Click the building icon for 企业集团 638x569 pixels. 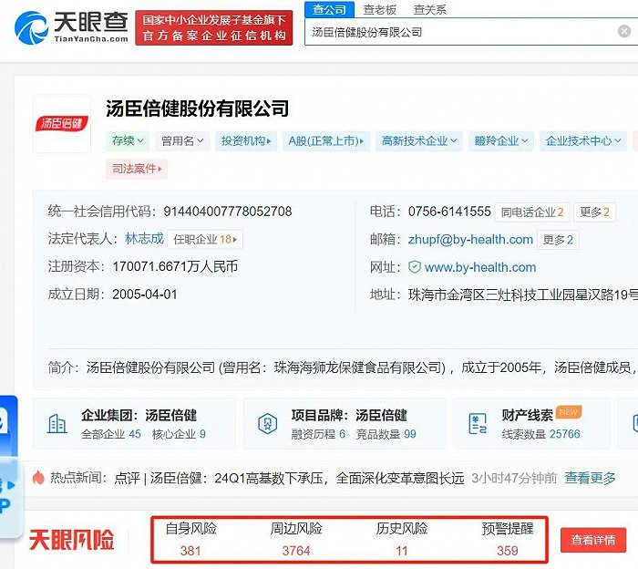tap(57, 424)
